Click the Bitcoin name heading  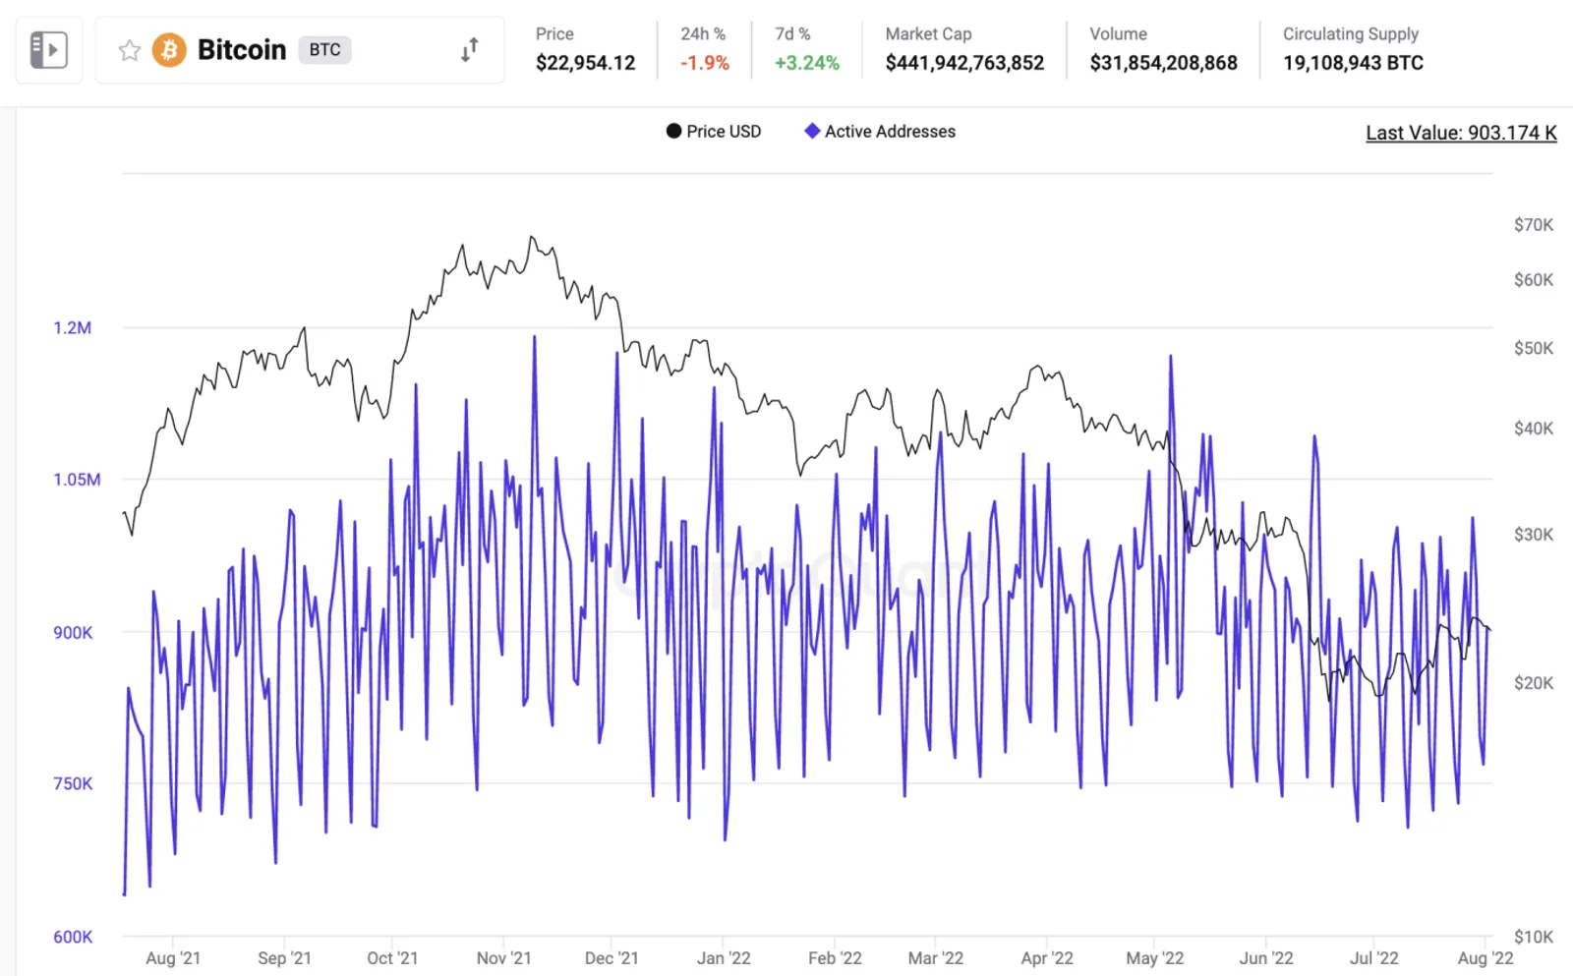242,50
